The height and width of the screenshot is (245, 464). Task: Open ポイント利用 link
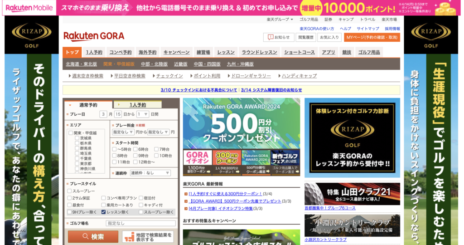[207, 76]
